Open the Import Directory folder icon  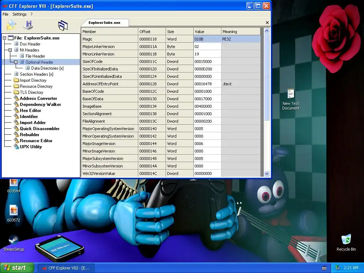16,80
